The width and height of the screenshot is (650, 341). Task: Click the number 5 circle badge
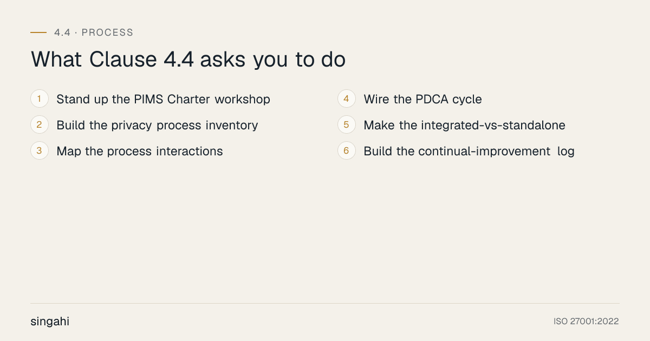pyautogui.click(x=347, y=125)
